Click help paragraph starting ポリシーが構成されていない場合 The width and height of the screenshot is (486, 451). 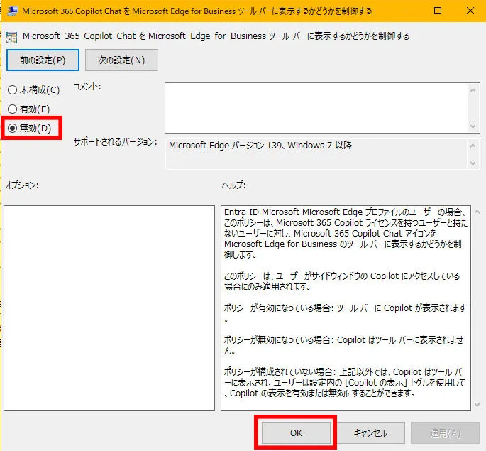click(345, 382)
